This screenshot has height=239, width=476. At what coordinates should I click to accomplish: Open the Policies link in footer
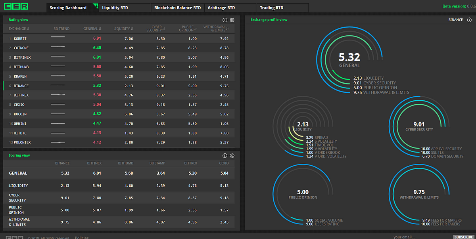point(82,237)
